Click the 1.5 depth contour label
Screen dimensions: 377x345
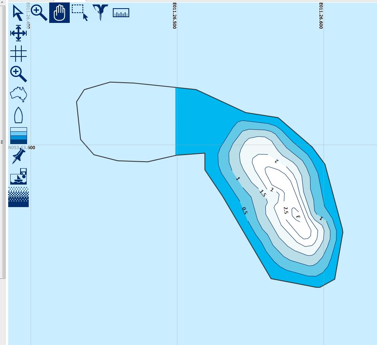(x=263, y=193)
